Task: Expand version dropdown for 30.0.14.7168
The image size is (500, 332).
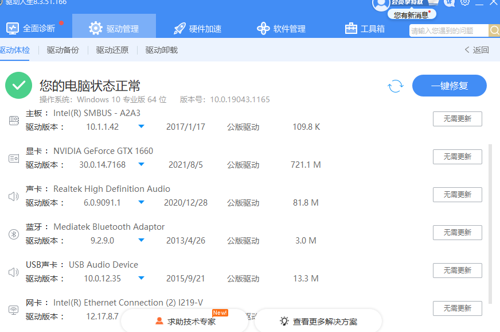Action: click(141, 164)
